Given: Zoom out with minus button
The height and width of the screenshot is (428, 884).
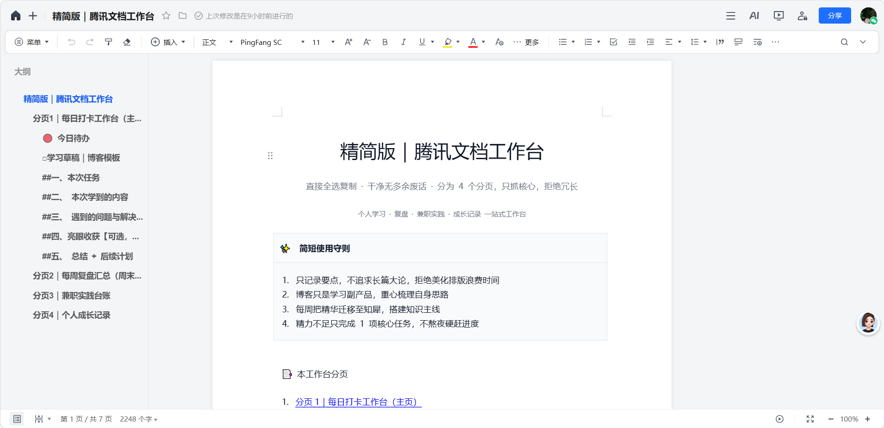Looking at the screenshot, I should (x=831, y=419).
